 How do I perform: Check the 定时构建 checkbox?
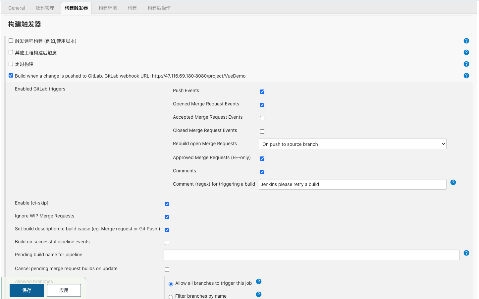[x=11, y=64]
